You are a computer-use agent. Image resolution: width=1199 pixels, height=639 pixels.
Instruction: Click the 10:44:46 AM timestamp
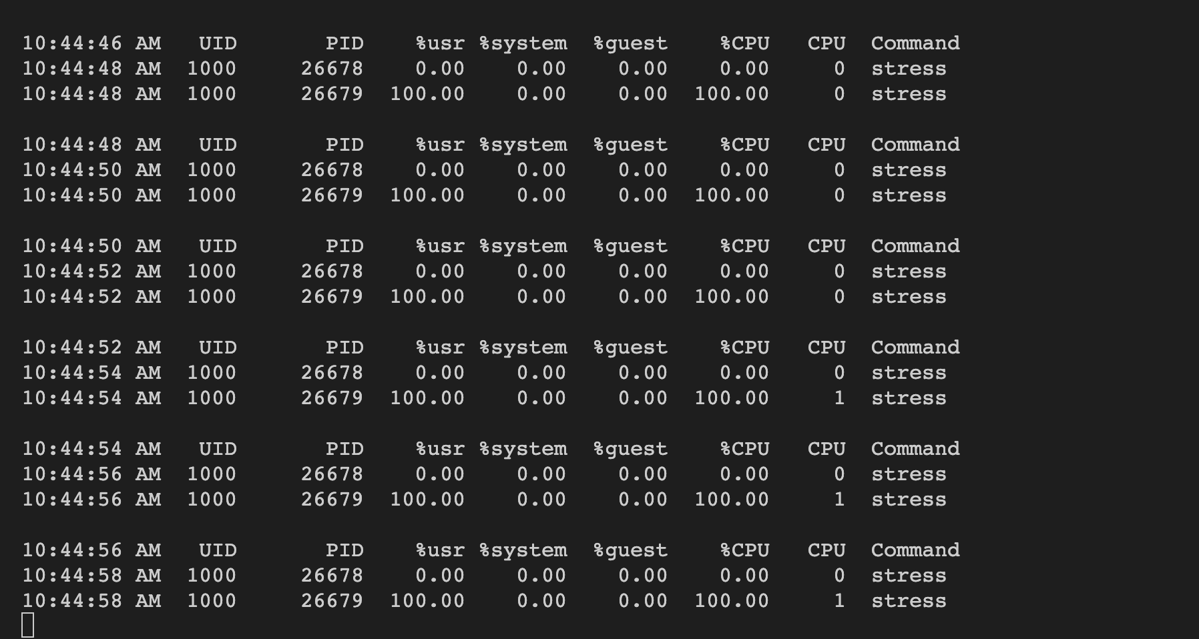(91, 43)
